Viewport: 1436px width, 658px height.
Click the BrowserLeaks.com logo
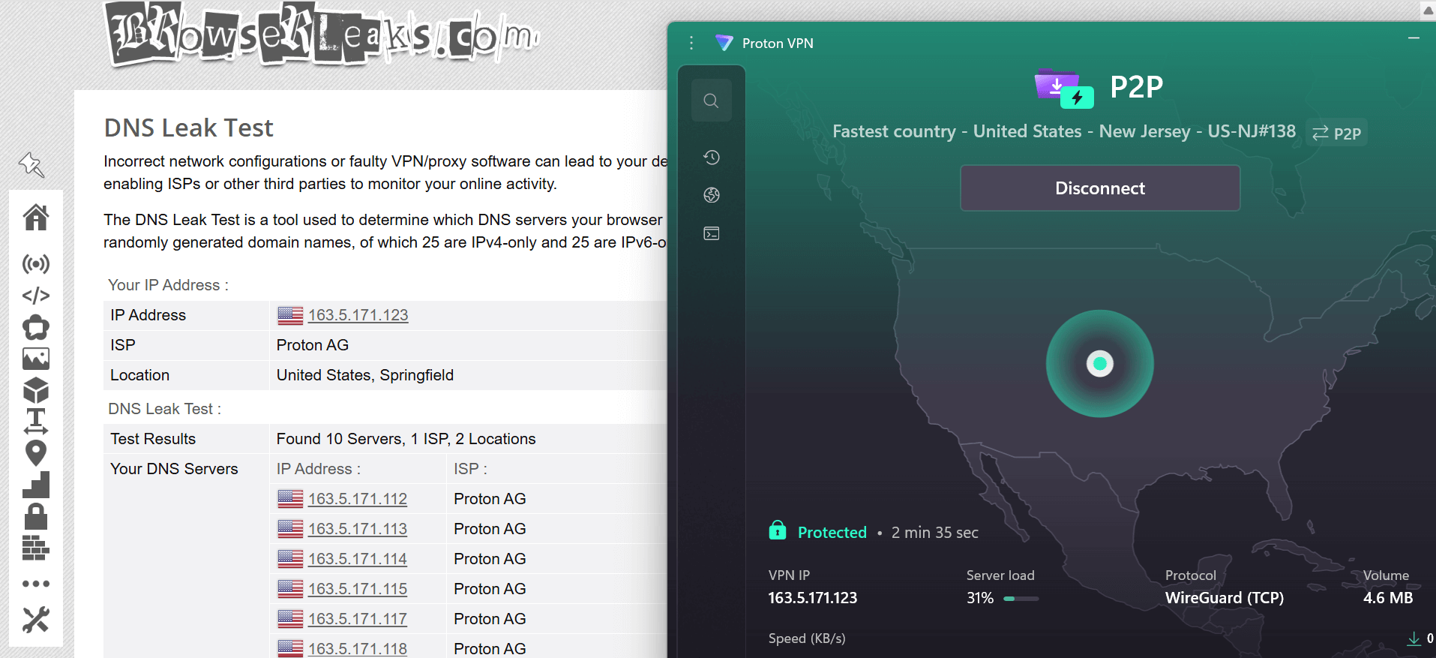pyautogui.click(x=322, y=34)
